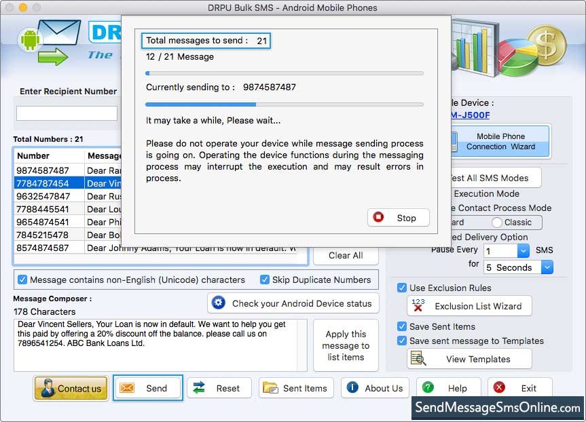The height and width of the screenshot is (422, 586).
Task: Click the Message column header
Action: 103,156
